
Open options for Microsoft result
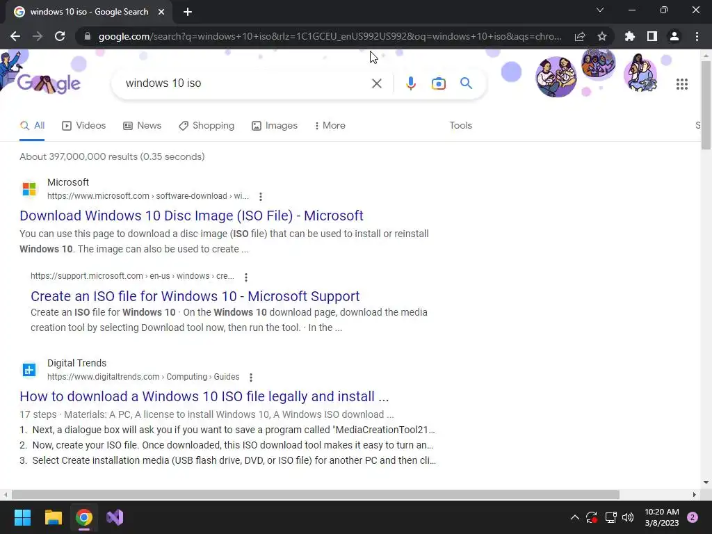tap(260, 197)
